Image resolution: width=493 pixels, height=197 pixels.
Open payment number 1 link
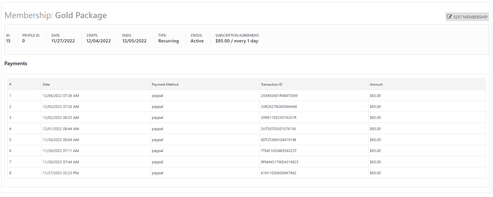tap(10, 96)
